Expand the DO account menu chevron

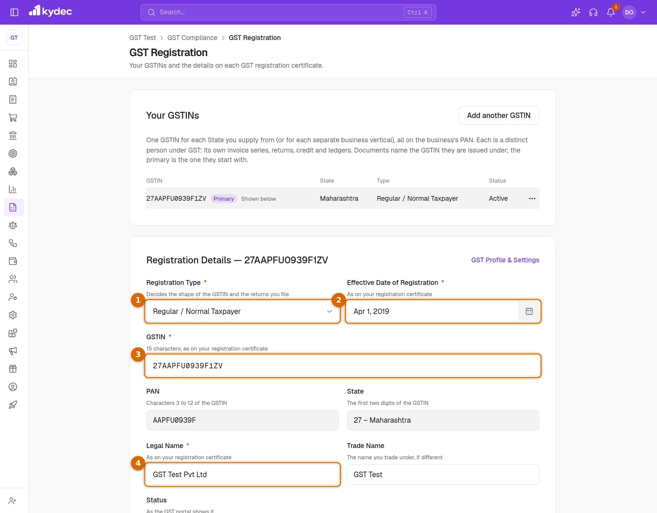click(643, 12)
